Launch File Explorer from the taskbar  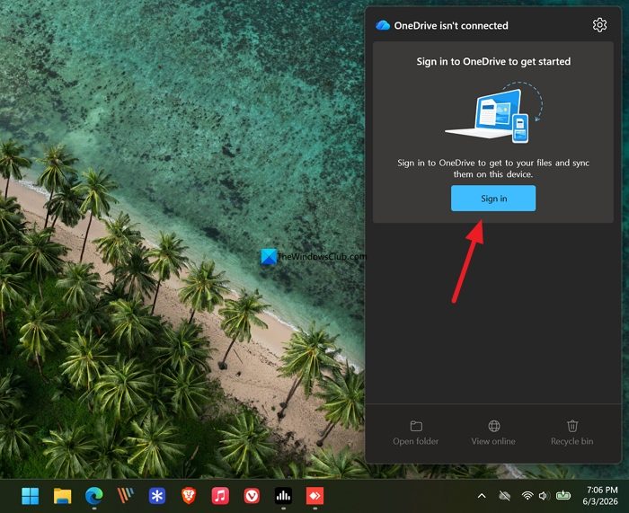pyautogui.click(x=62, y=496)
